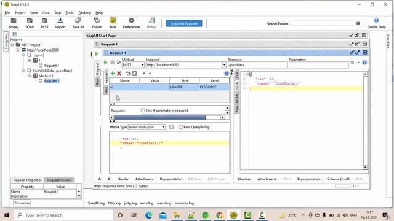Viewport: 394px width, 221px height.
Task: Move parameter down with small down arrow
Action: click(x=143, y=74)
